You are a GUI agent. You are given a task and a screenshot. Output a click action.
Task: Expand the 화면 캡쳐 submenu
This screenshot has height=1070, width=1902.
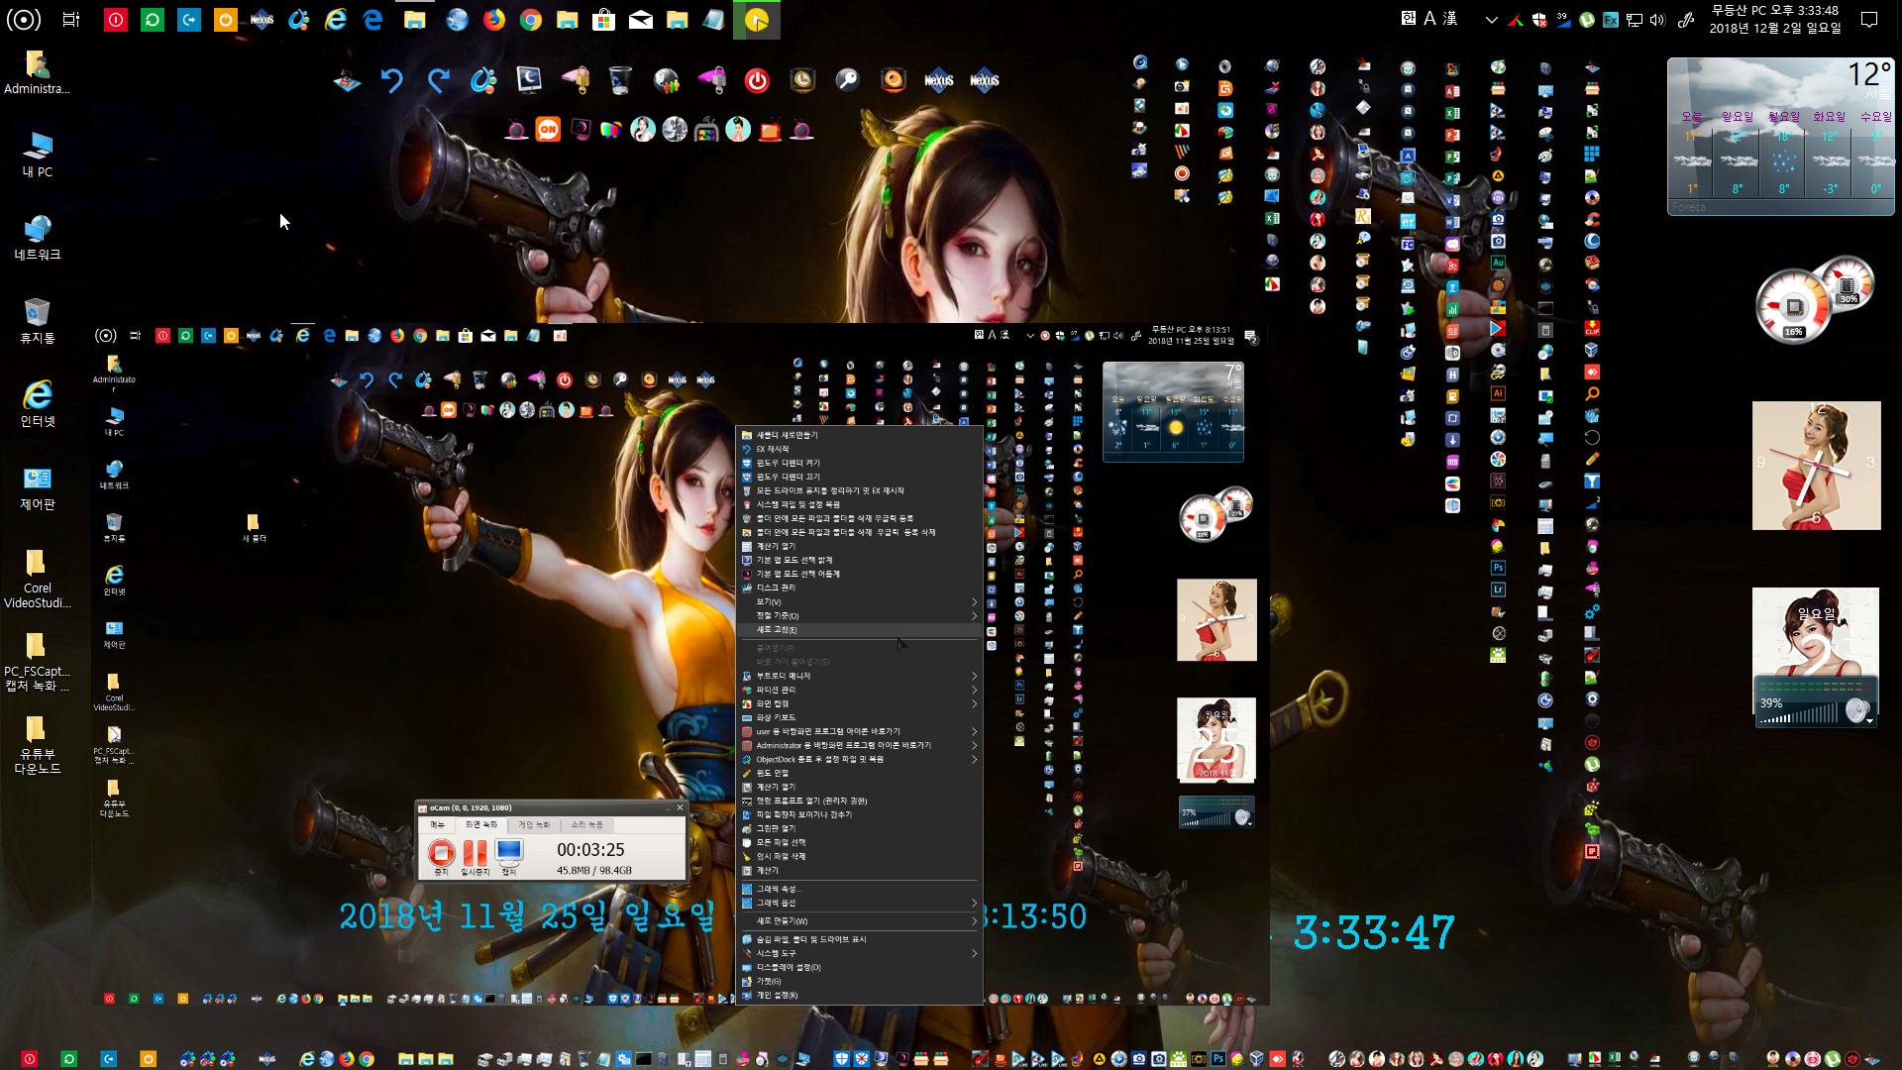(x=860, y=703)
